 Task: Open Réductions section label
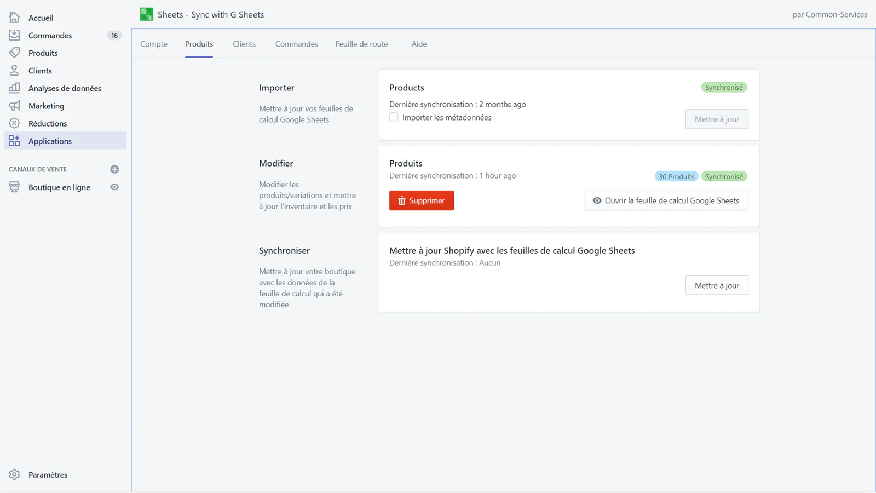[x=48, y=123]
